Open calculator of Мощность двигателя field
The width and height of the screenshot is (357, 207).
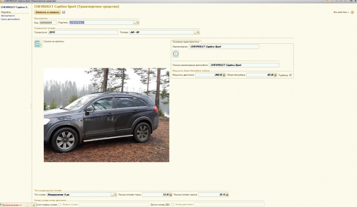(224, 75)
